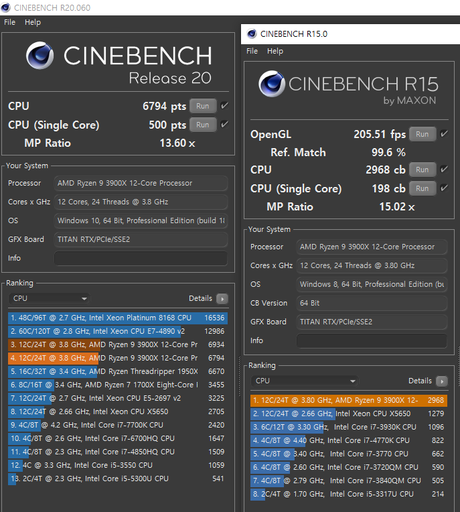Click the R15 OpenGL 205.51 fps score
This screenshot has width=460, height=512.
tap(380, 134)
